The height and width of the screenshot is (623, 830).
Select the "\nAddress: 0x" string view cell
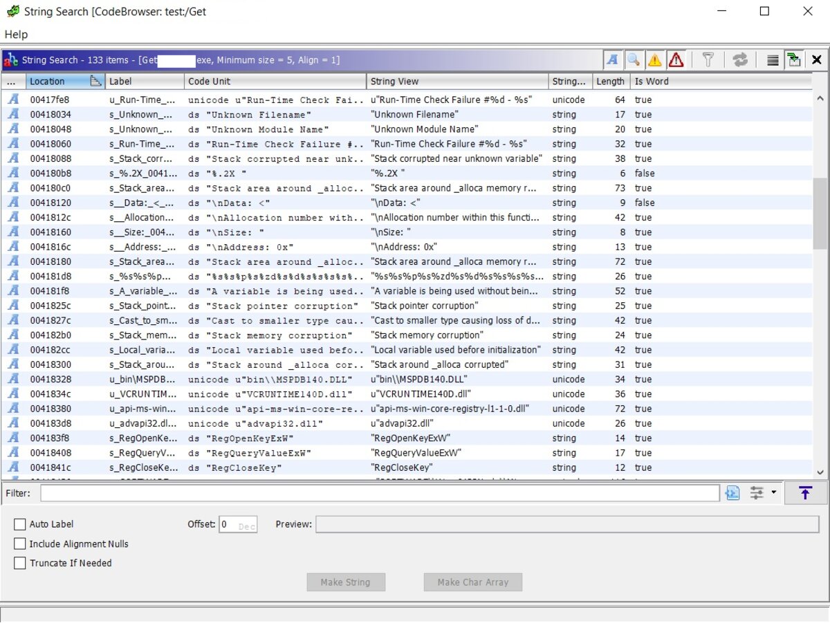[x=457, y=247]
